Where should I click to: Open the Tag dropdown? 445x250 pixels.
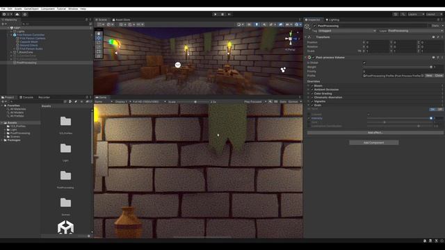click(x=347, y=31)
